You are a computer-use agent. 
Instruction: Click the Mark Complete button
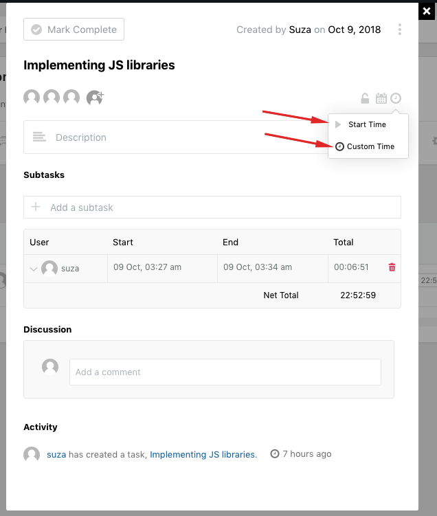pos(74,30)
